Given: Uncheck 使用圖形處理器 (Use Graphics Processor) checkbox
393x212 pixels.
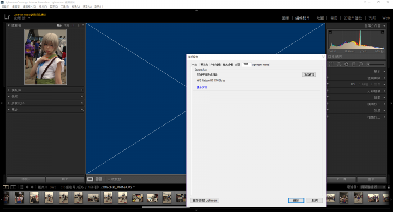Looking at the screenshot, I should [198, 74].
